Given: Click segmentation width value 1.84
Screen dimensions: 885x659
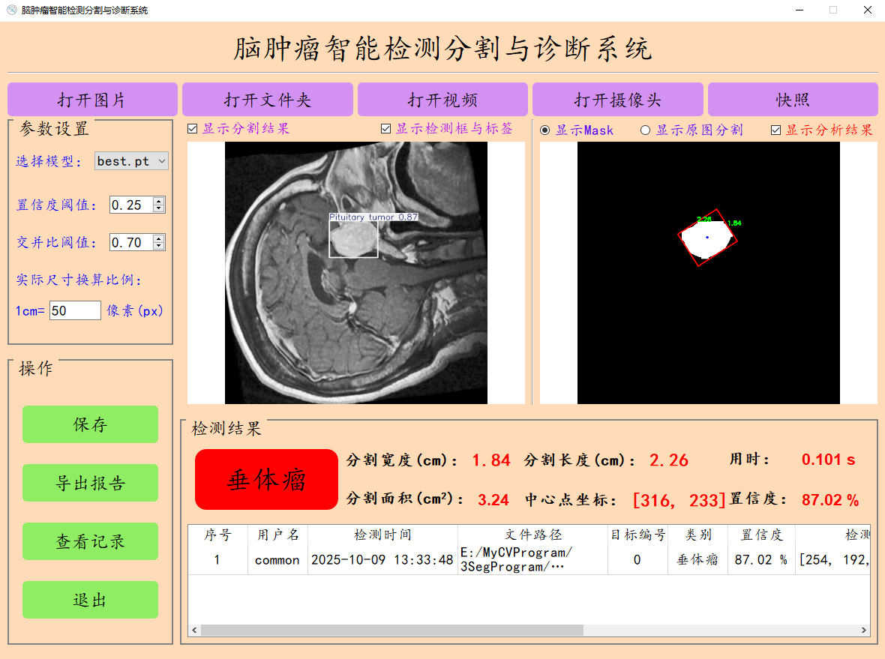Looking at the screenshot, I should pos(491,460).
